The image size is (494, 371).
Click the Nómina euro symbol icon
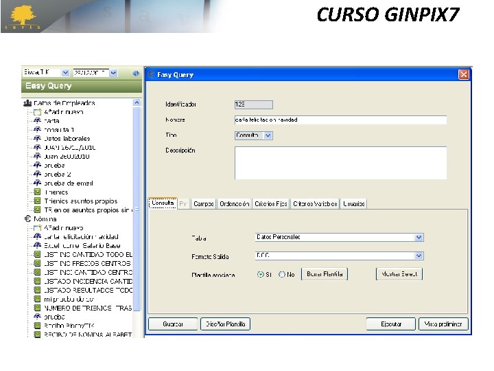pyautogui.click(x=27, y=218)
